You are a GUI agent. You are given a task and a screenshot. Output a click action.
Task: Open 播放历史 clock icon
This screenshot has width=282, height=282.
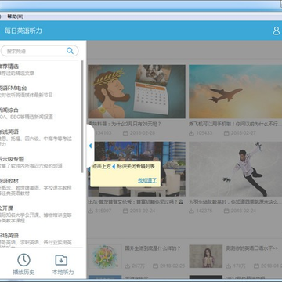pos(23,260)
